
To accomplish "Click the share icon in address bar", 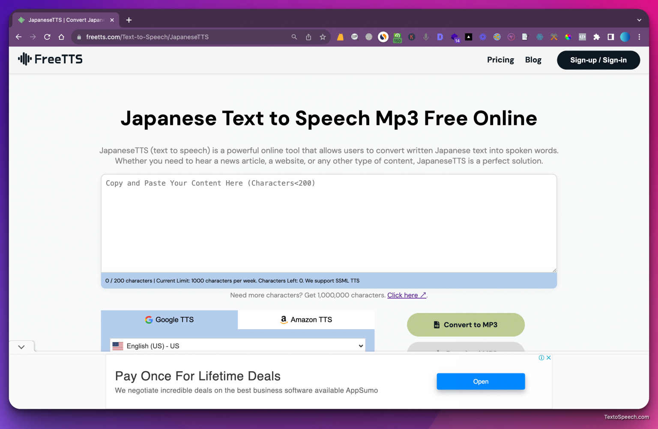I will (308, 37).
